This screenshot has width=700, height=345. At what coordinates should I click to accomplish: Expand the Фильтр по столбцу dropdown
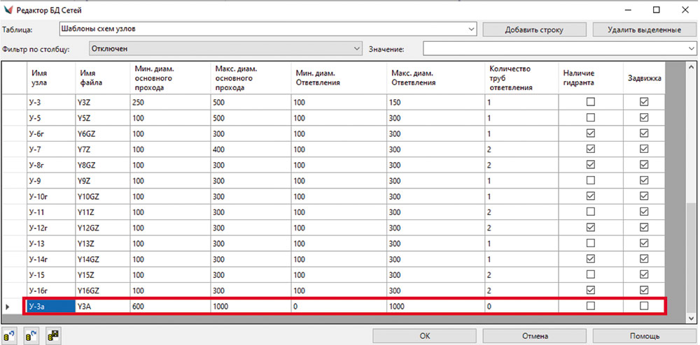(x=356, y=48)
